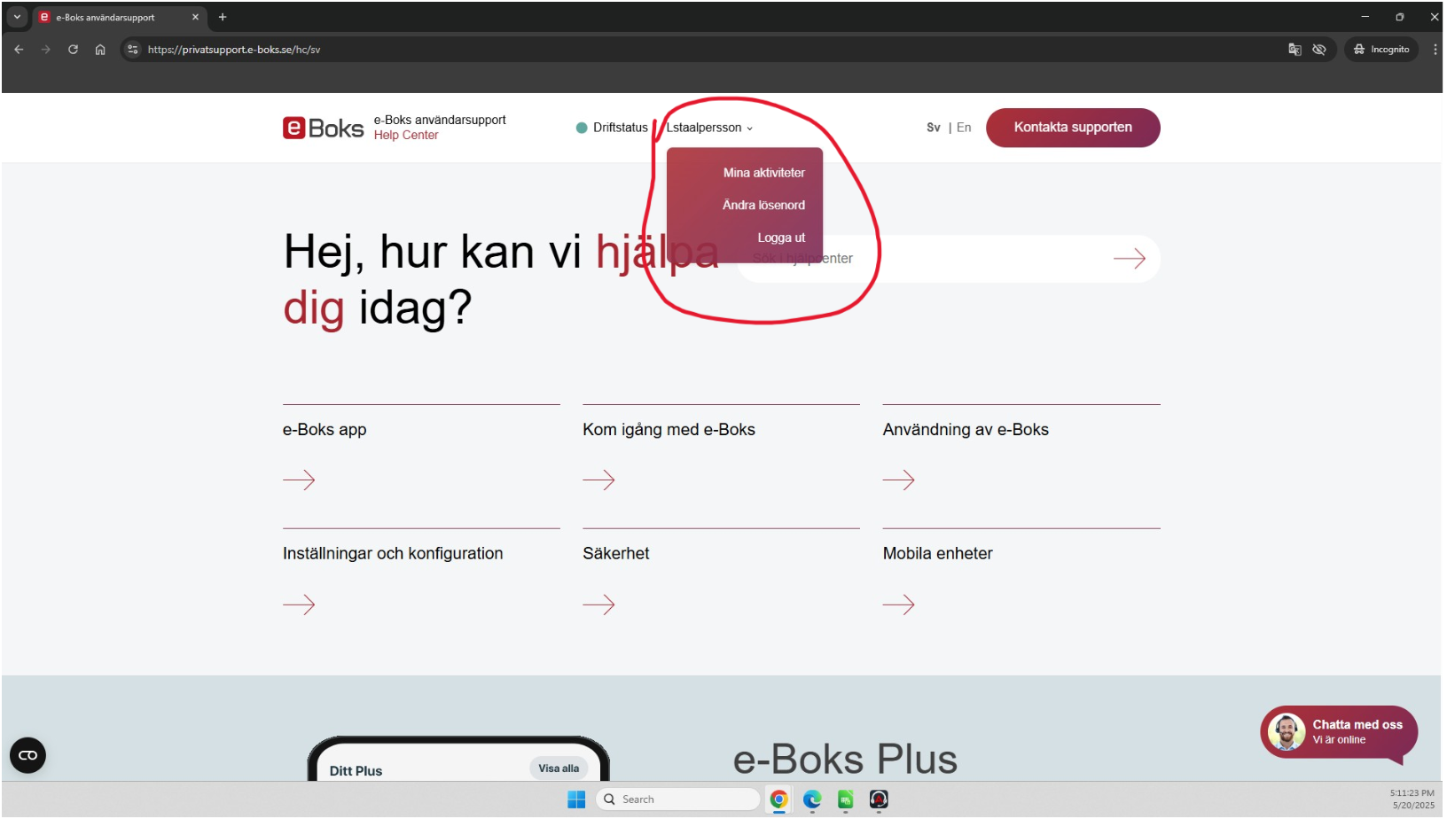Image resolution: width=1447 pixels, height=819 pixels.
Task: Click Kontakta supporten button
Action: point(1073,128)
